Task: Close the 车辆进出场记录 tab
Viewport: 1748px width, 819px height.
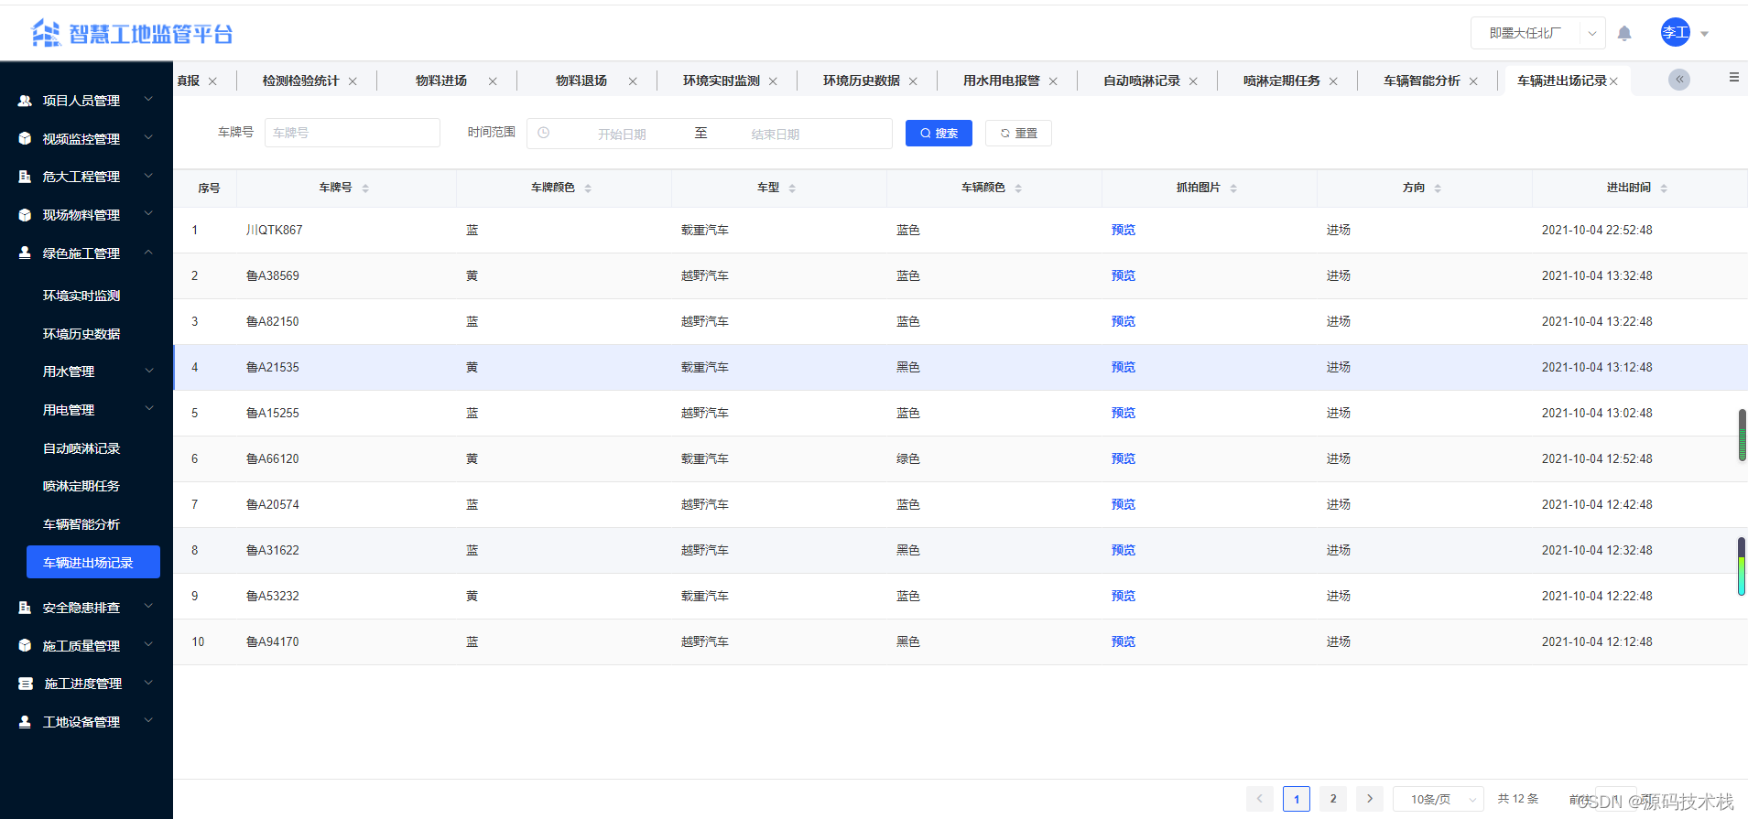Action: pyautogui.click(x=1613, y=81)
